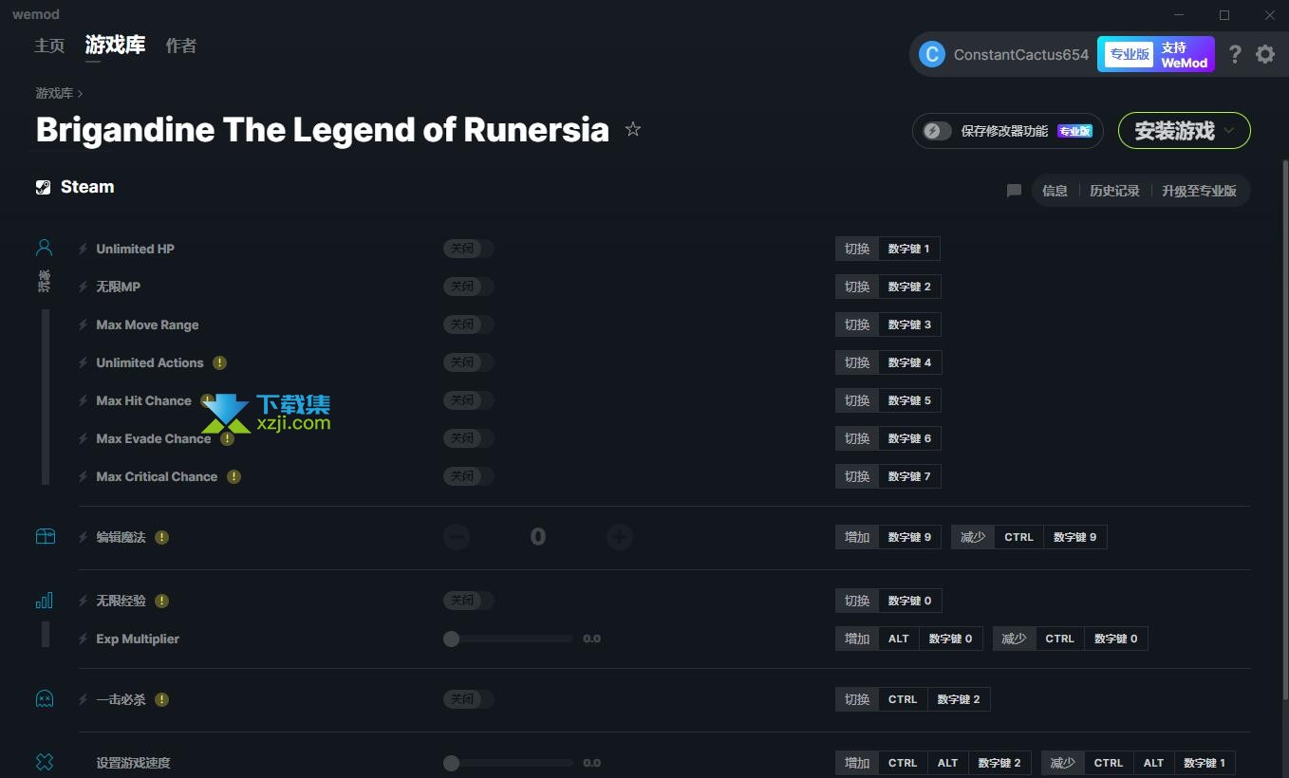Click the info warning icon beside Unlimited Actions

(x=219, y=362)
